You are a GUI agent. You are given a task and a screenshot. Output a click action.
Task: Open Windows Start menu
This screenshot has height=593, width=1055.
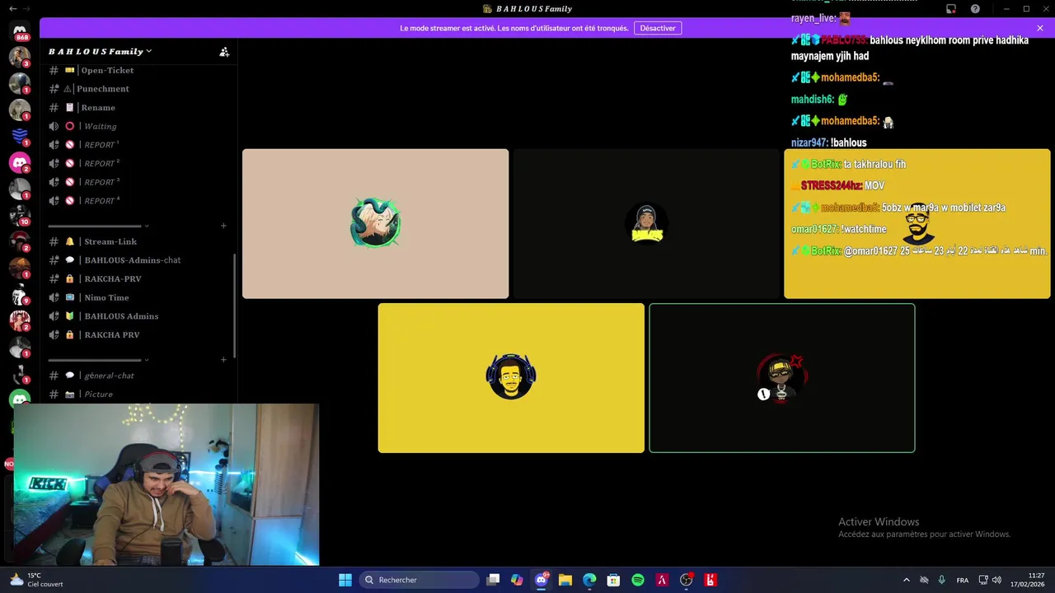[345, 580]
